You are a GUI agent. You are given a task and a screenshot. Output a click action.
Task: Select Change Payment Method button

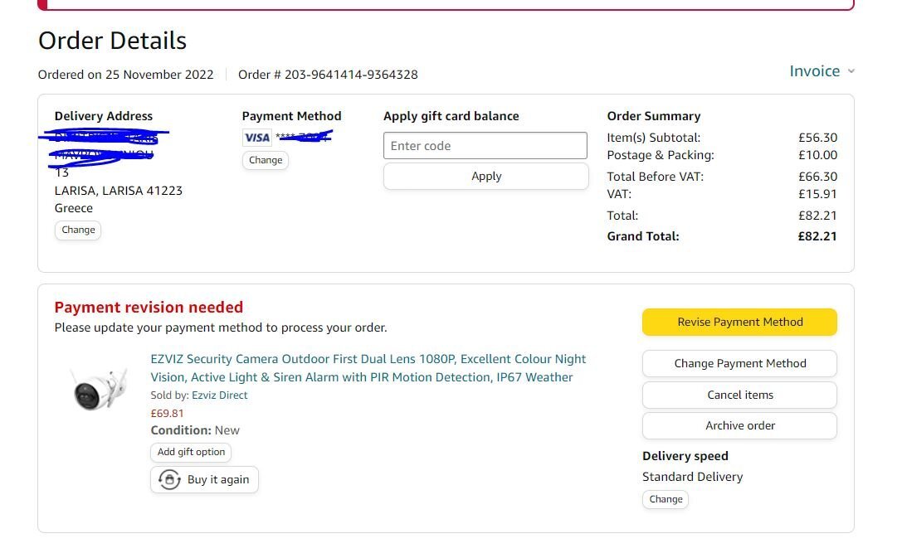pyautogui.click(x=740, y=363)
